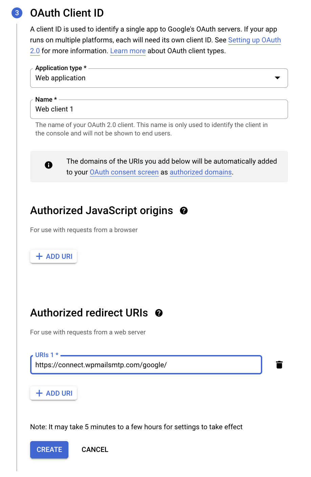The image size is (311, 477).
Task: Open the Setting up OAuth link
Action: pos(254,40)
